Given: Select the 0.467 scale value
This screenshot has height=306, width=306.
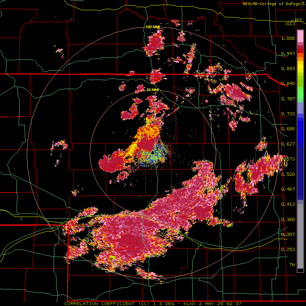Looking at the screenshot, I should pyautogui.click(x=288, y=189).
